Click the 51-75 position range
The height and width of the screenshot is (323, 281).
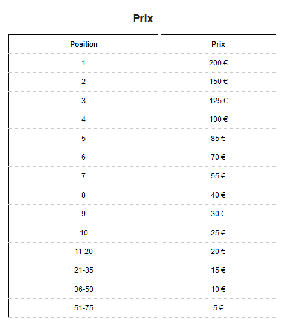pos(84,308)
